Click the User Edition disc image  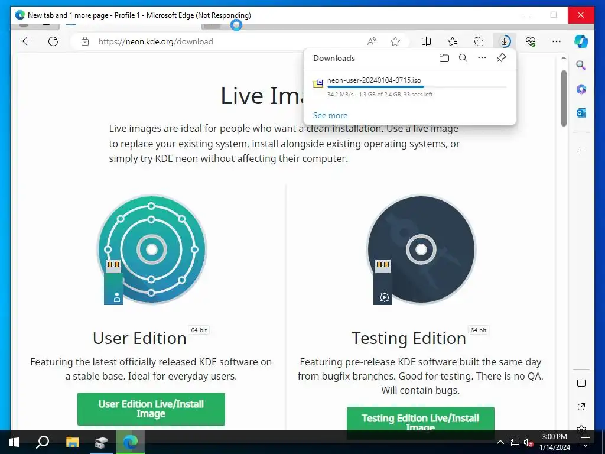[152, 250]
